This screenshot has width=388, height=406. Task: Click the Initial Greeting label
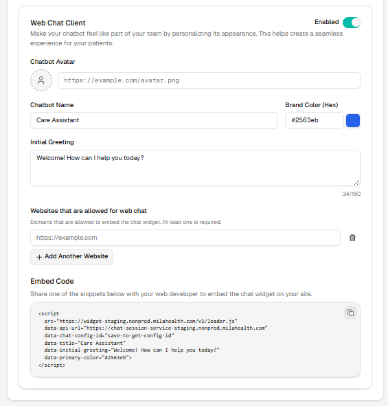[x=52, y=142]
